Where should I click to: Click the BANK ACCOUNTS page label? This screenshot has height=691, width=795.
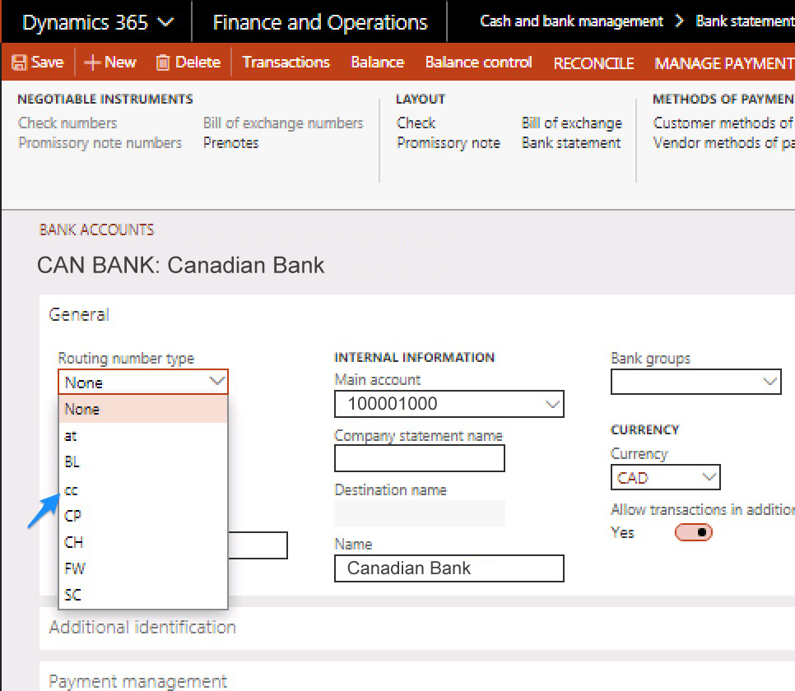pyautogui.click(x=96, y=230)
